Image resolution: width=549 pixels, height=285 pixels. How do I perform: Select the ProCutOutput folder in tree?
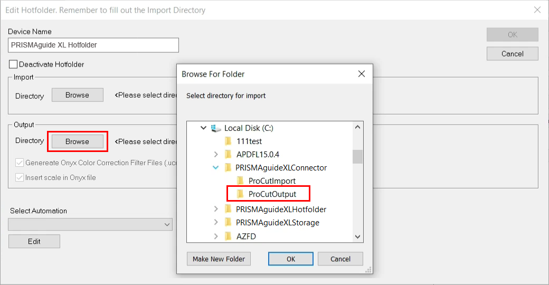pos(272,194)
